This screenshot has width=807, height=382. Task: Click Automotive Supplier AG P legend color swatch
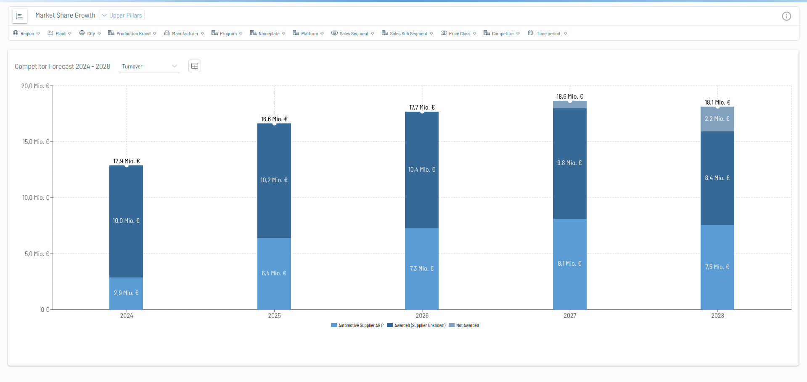(334, 325)
